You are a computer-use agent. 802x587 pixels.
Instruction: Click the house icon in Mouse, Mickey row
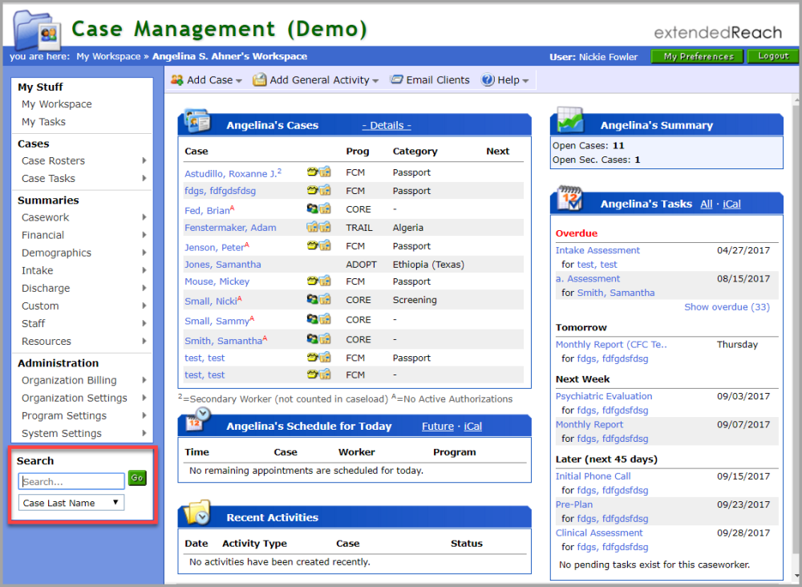[325, 281]
